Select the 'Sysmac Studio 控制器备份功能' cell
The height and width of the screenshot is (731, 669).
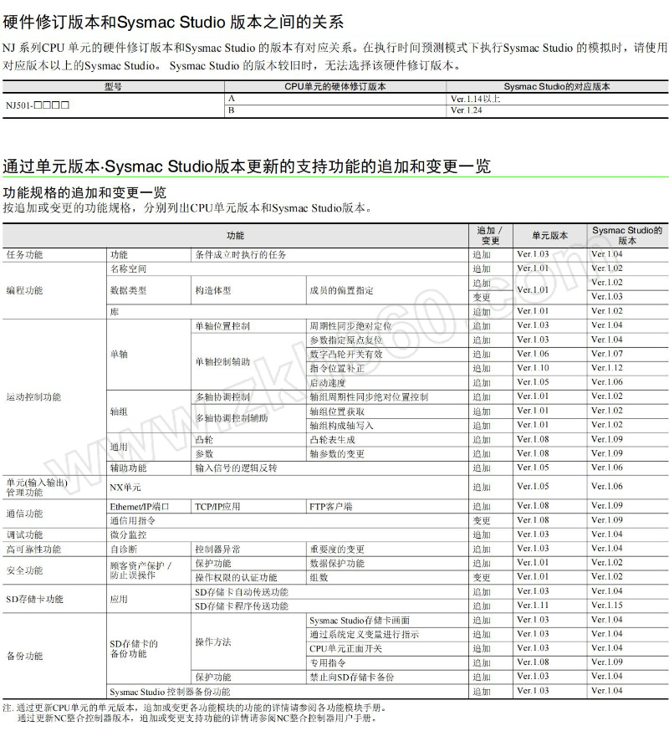click(x=170, y=692)
